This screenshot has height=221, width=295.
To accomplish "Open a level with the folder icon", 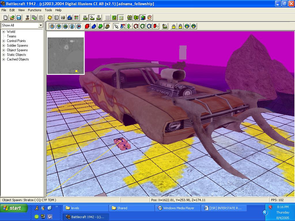I will click(x=12, y=18).
